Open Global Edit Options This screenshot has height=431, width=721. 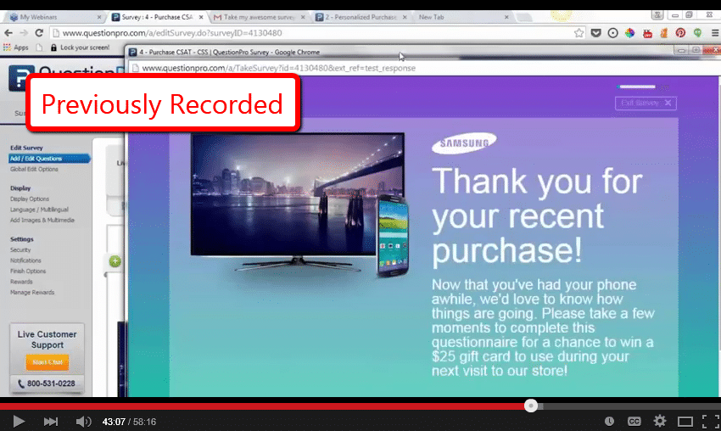[35, 170]
